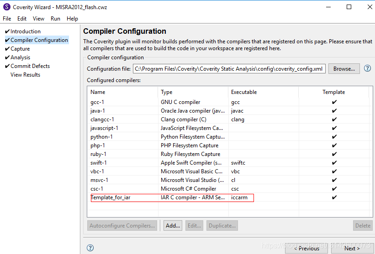Open the Help menu
Image resolution: width=375 pixels, height=254 pixels.
(72, 19)
